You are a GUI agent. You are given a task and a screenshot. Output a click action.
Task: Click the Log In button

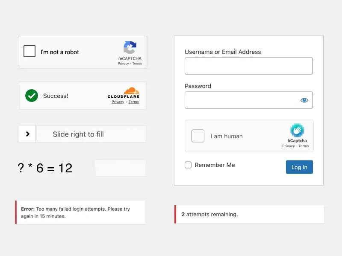pyautogui.click(x=299, y=167)
